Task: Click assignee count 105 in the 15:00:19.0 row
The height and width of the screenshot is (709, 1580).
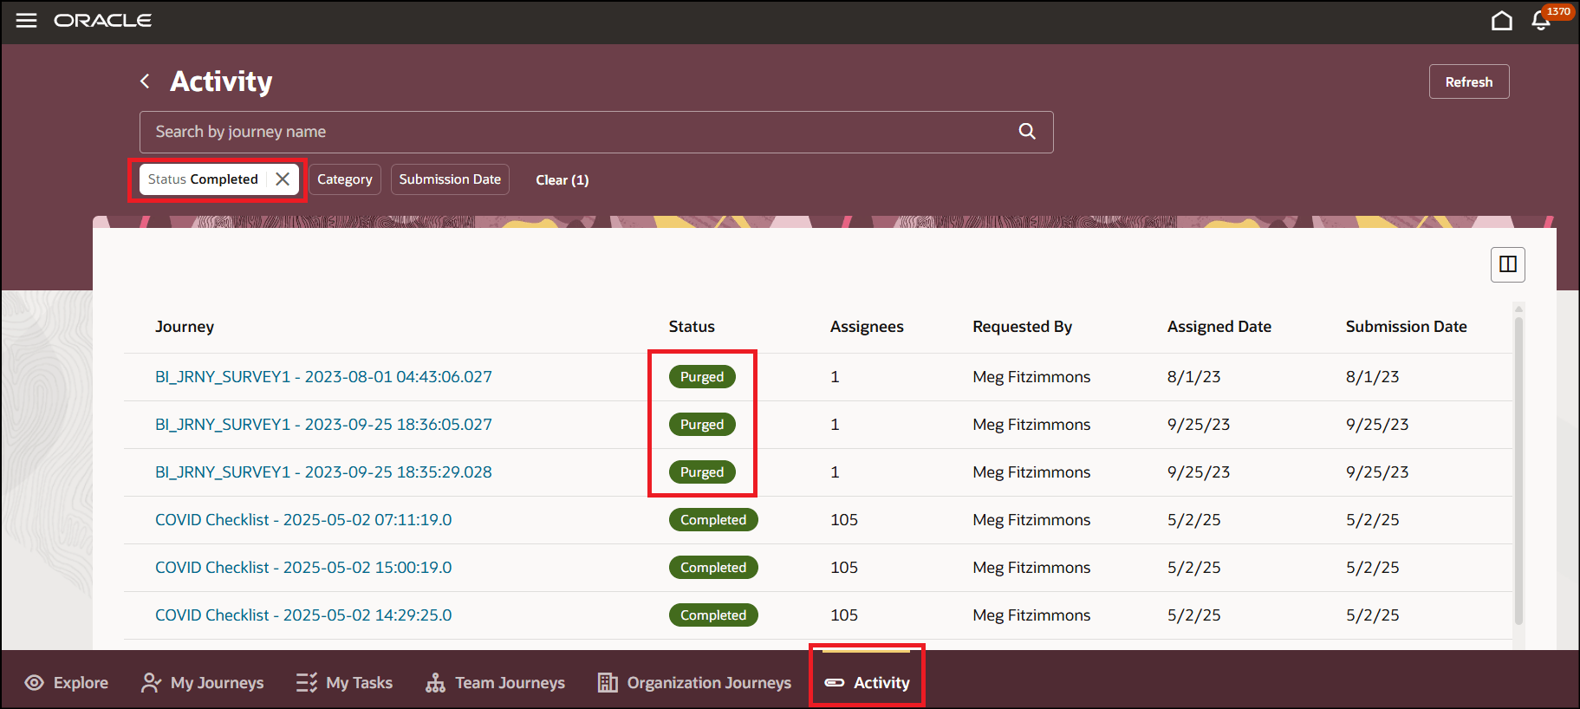Action: pyautogui.click(x=844, y=568)
